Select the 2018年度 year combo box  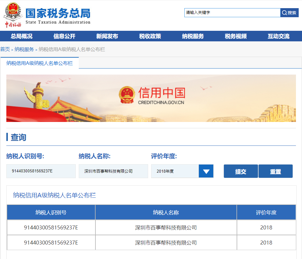coord(175,171)
